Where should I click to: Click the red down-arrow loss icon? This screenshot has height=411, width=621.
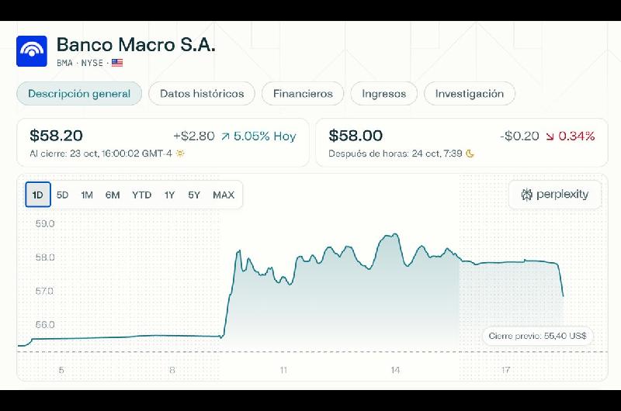550,136
